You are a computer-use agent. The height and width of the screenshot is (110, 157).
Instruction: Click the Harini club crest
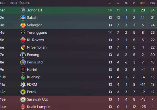click(x=23, y=70)
